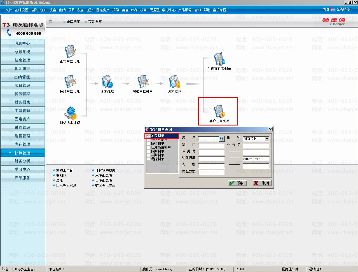The height and width of the screenshot is (272, 358).
Task: Select 核算管理 in the sidebar
Action: 22,153
